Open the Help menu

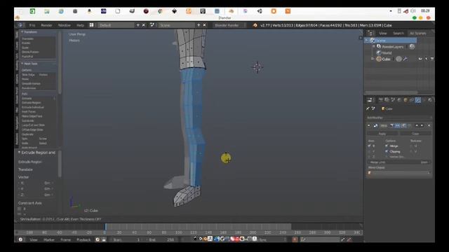click(x=80, y=25)
